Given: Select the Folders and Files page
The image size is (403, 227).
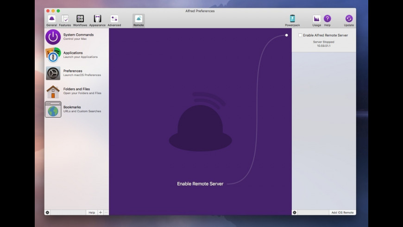Looking at the screenshot, I should (76, 91).
